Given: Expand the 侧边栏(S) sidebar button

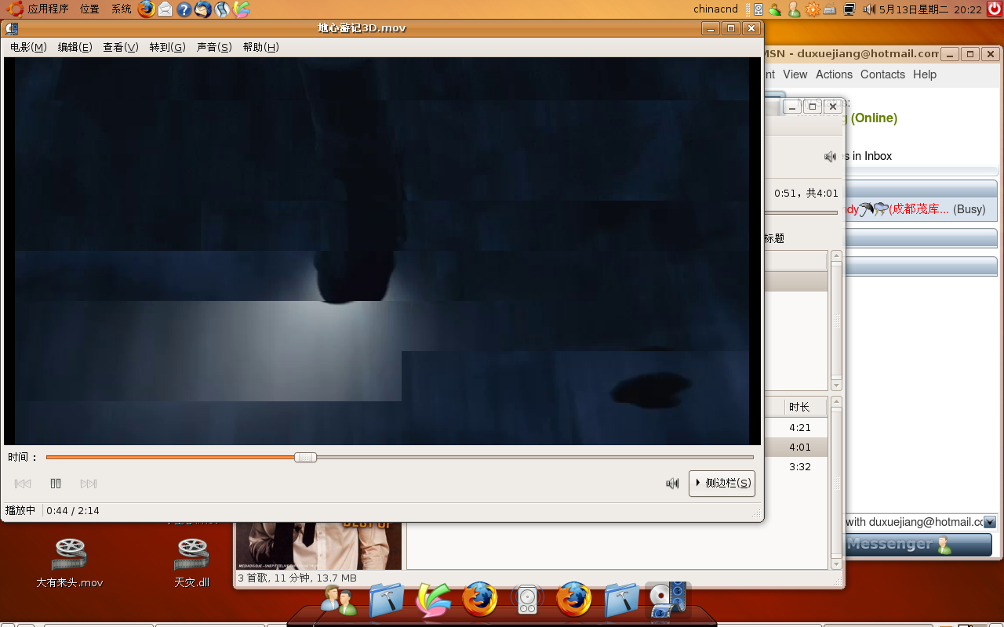Looking at the screenshot, I should pos(722,483).
